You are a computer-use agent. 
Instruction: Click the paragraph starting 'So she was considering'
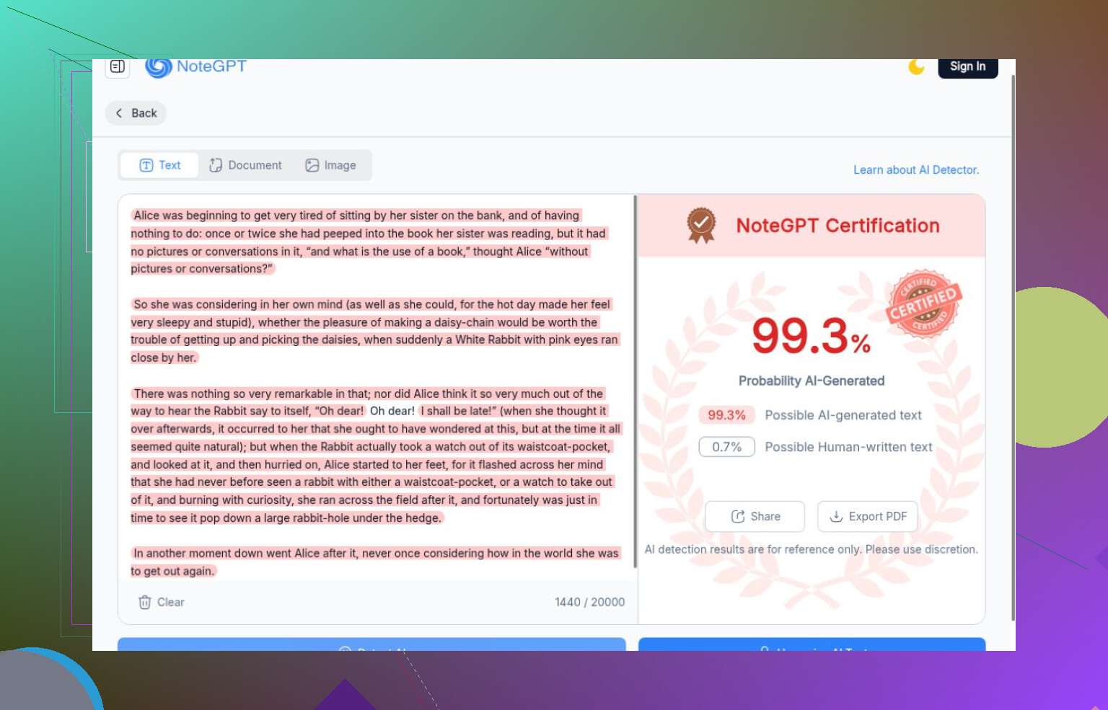(374, 331)
